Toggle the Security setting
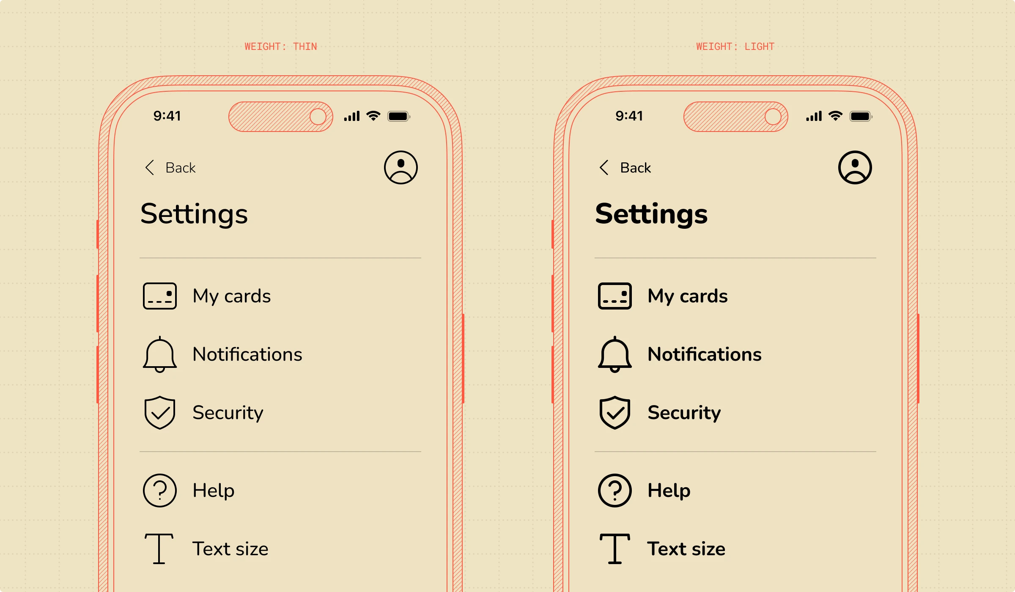The width and height of the screenshot is (1015, 592). pos(227,411)
